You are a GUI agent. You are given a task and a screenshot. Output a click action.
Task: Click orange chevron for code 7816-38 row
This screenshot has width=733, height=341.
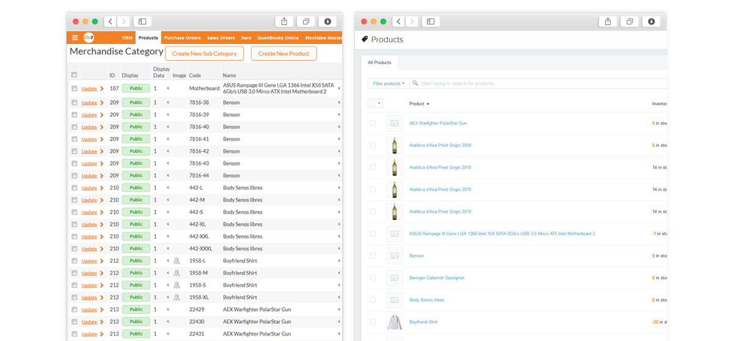click(101, 103)
